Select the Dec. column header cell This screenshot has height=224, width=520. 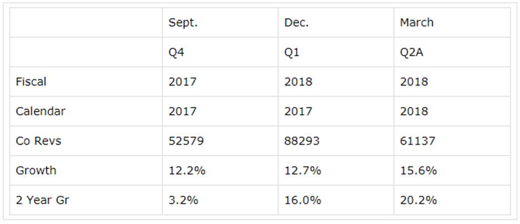[296, 23]
